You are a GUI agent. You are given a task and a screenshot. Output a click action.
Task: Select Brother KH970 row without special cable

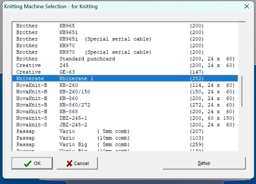[x=125, y=45]
